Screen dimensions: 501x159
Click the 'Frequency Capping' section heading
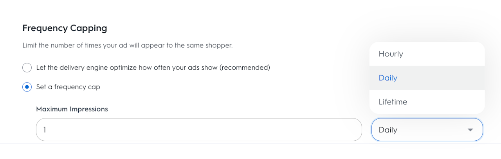pos(65,28)
